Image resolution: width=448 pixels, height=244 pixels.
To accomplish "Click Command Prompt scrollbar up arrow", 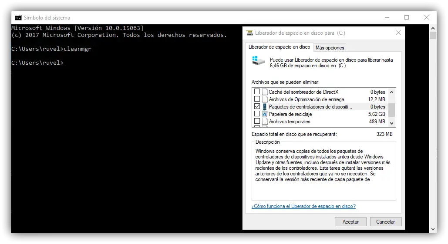I will pos(433,28).
